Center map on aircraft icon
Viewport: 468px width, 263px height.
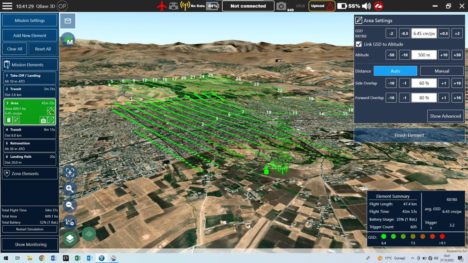click(70, 172)
